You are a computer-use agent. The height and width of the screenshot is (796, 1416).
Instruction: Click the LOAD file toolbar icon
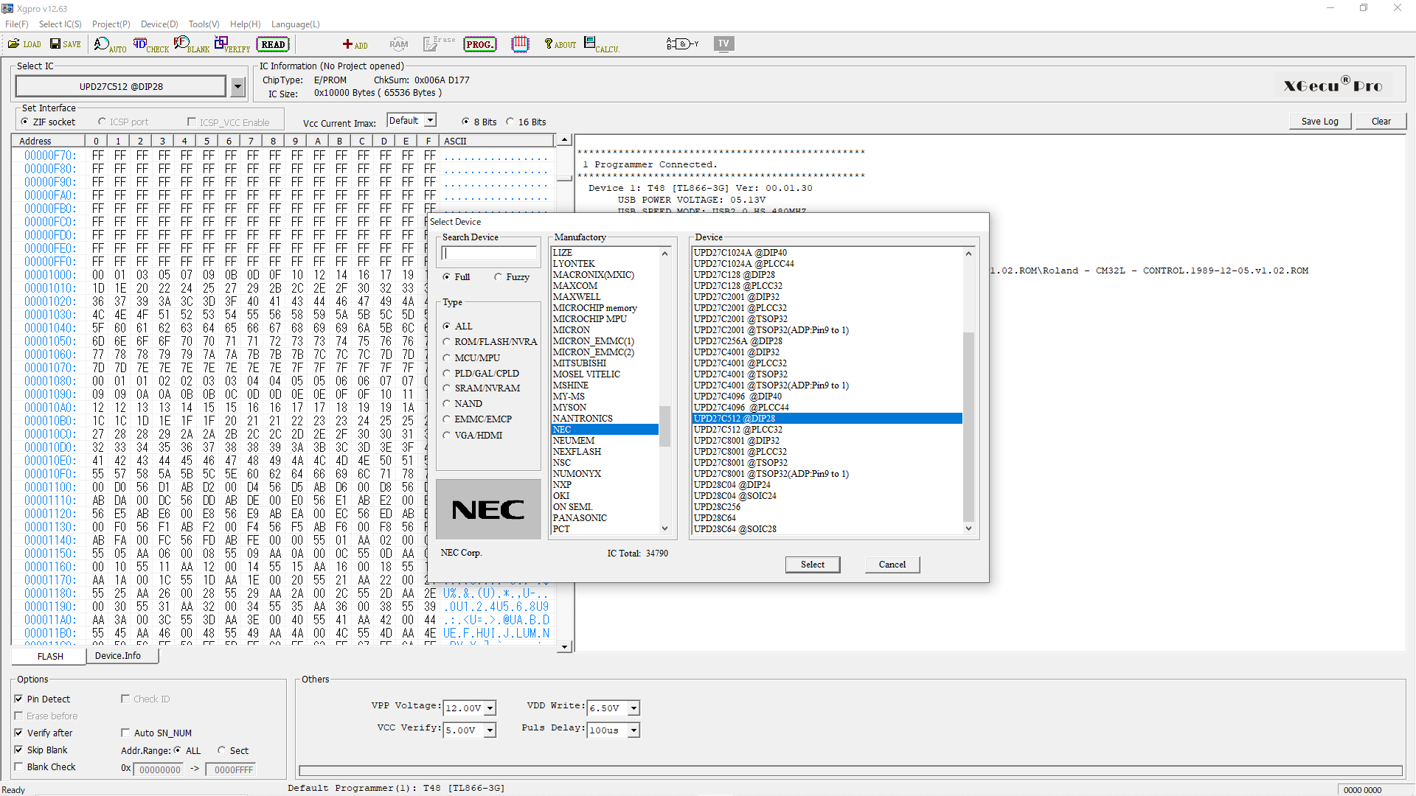tap(24, 44)
